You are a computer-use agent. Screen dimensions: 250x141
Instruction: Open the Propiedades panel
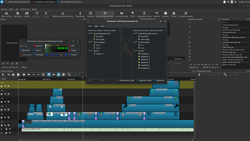tap(80, 14)
